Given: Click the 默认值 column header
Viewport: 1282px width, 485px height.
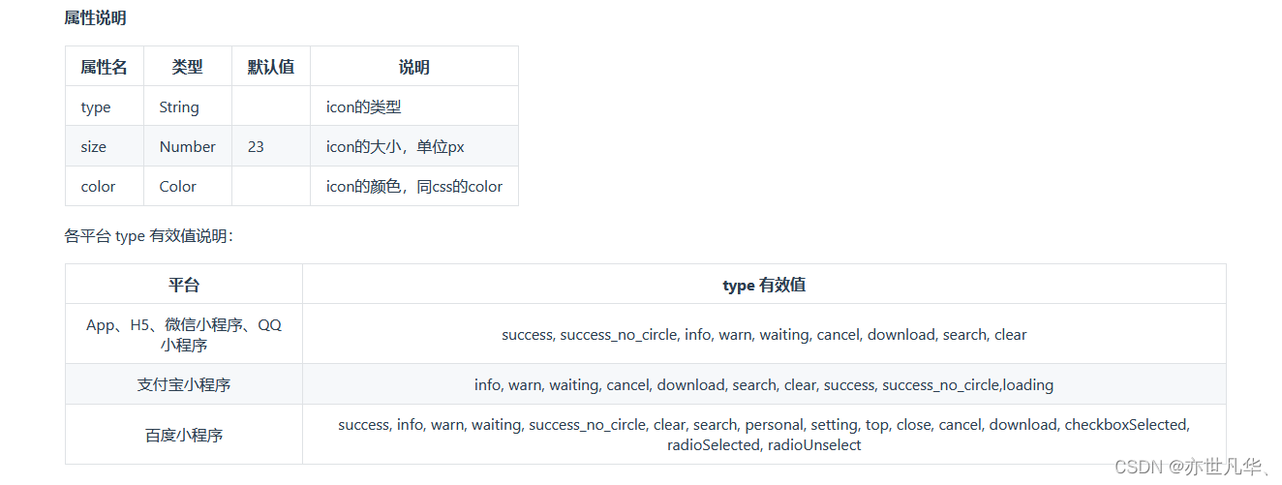Looking at the screenshot, I should click(270, 67).
